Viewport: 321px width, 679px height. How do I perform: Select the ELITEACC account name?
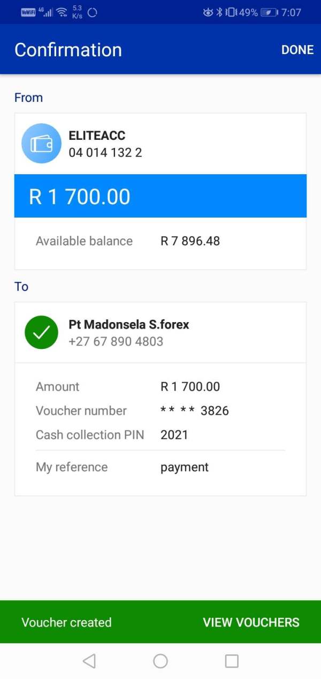coord(97,136)
